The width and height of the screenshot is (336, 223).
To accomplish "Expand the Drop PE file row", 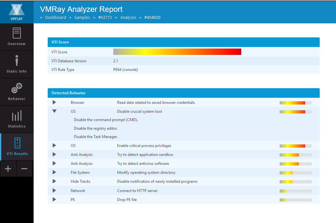I will (54, 199).
